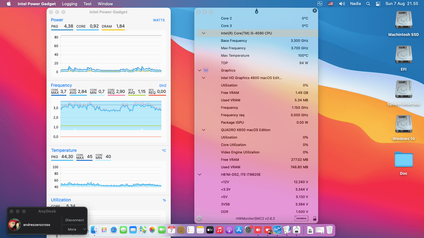Click the andreszerocross profile picture in AnyDesk
The height and width of the screenshot is (238, 424).
point(15,224)
